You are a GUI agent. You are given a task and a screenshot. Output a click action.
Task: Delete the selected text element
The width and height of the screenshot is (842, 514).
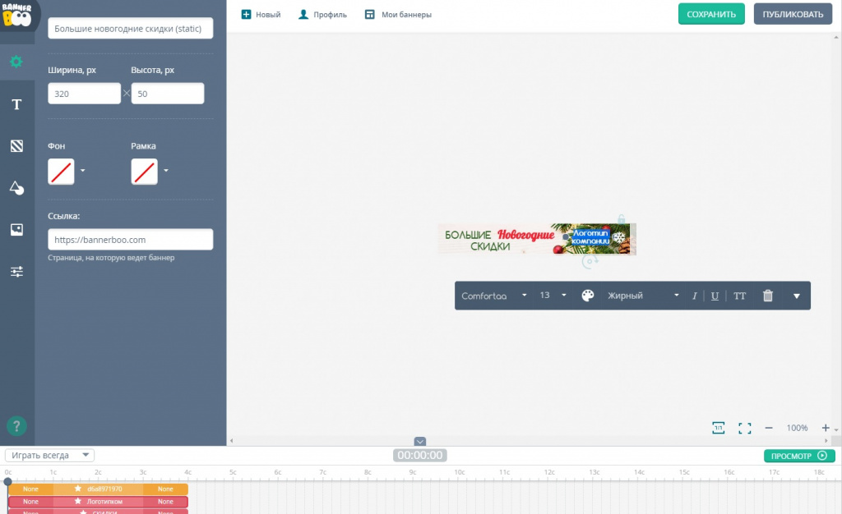click(x=768, y=296)
